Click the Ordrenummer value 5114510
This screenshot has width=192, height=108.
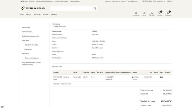[95, 31]
